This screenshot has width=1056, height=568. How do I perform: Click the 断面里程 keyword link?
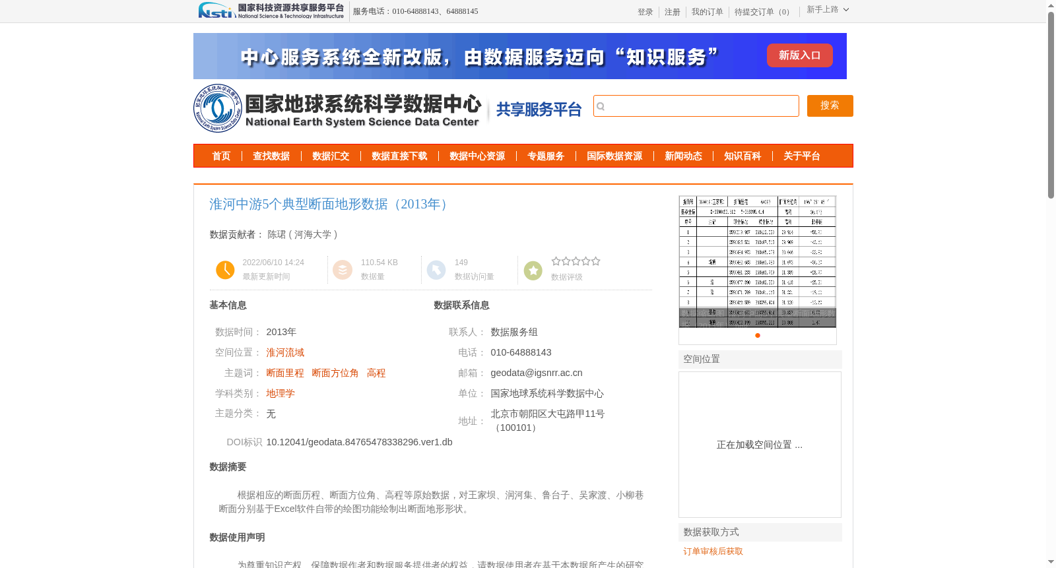click(x=285, y=373)
